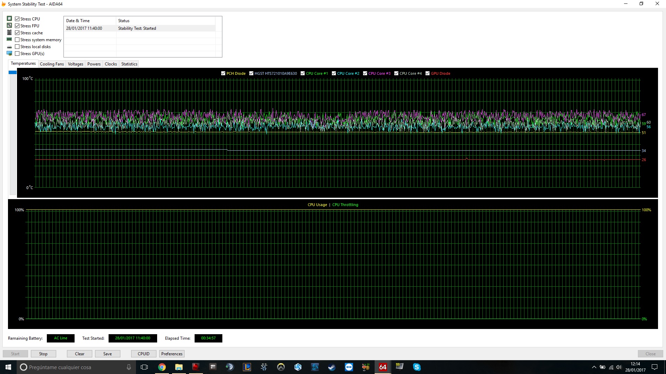The width and height of the screenshot is (666, 374).
Task: Toggle CPU Core #1 graph line
Action: (x=302, y=73)
